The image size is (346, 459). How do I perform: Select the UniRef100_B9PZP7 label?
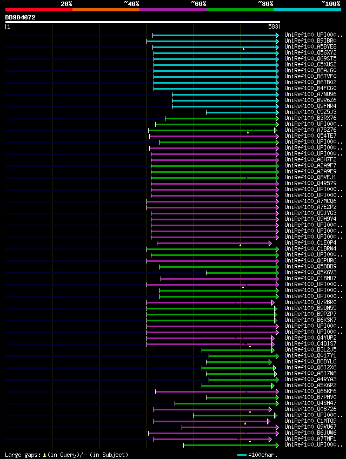[310, 314]
